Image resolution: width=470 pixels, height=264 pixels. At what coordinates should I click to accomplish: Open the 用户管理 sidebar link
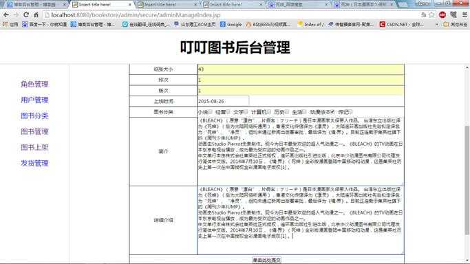coord(34,100)
